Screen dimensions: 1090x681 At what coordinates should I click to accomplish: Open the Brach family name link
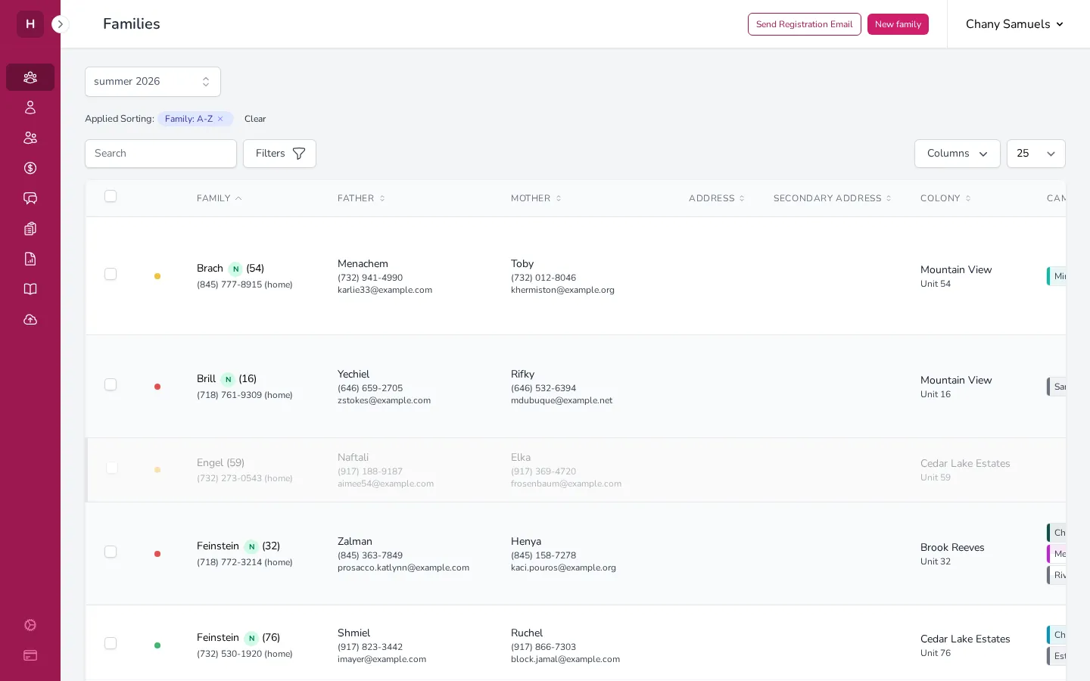(210, 269)
